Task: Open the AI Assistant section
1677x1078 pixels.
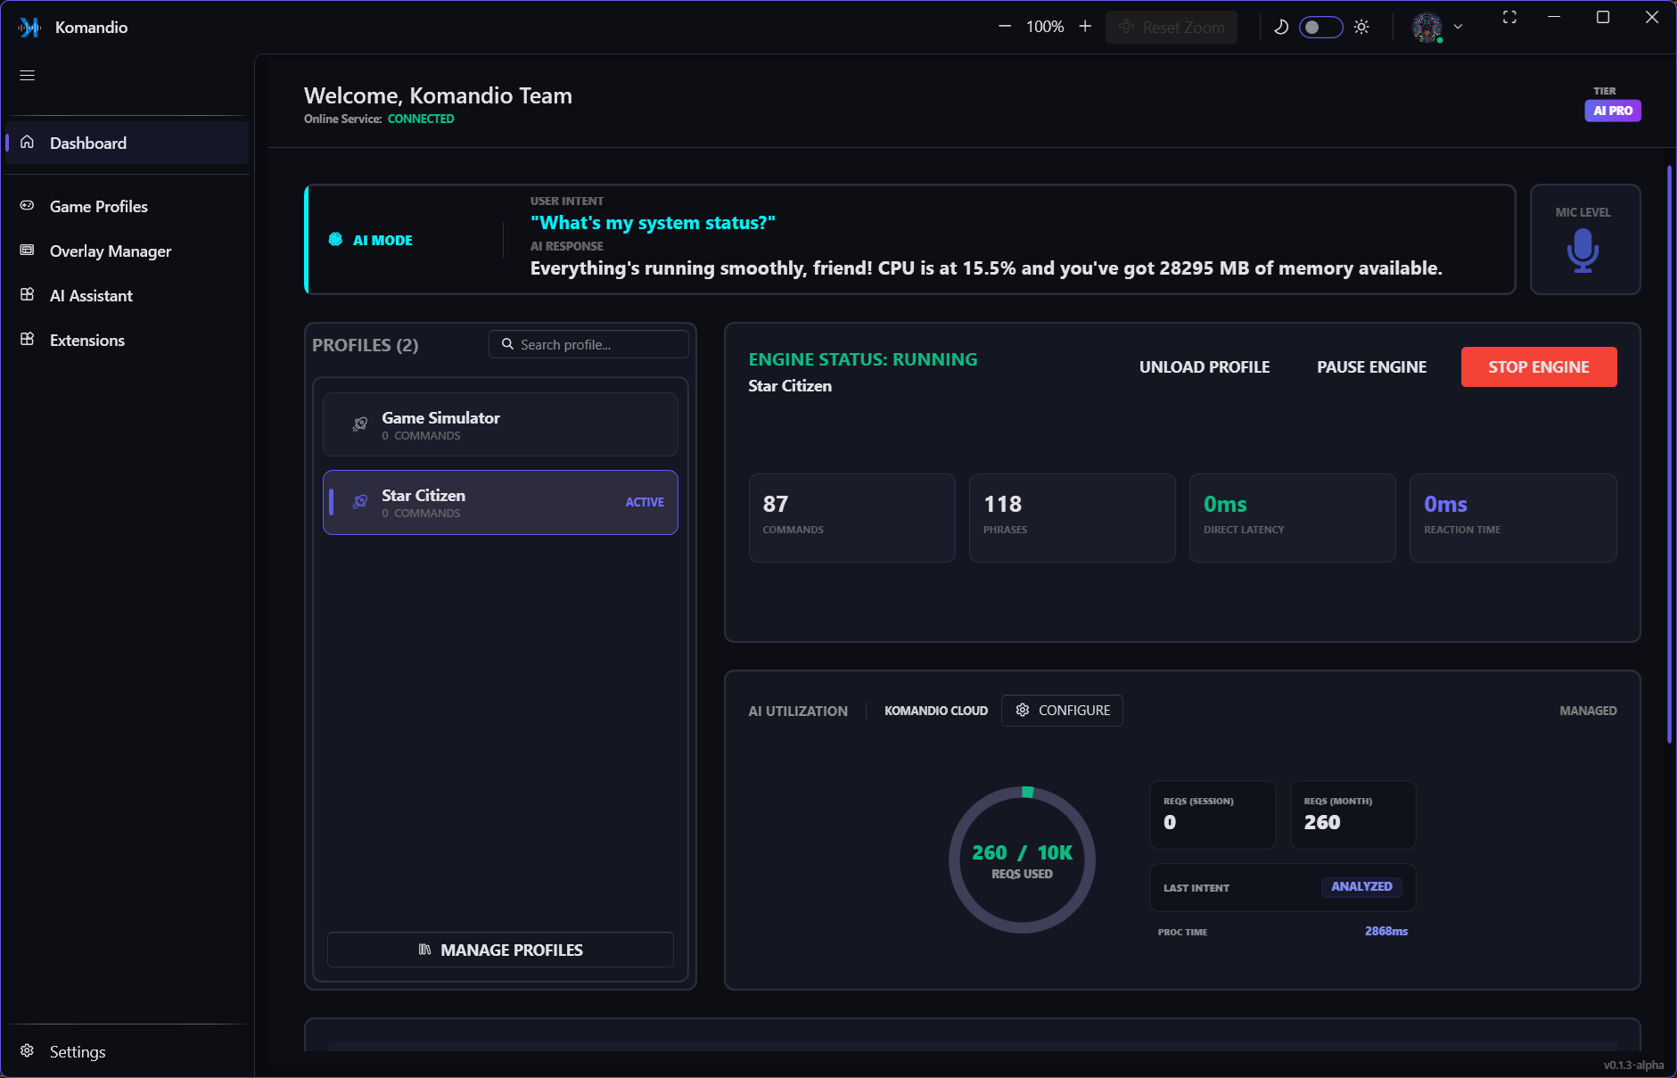Action: coord(91,296)
